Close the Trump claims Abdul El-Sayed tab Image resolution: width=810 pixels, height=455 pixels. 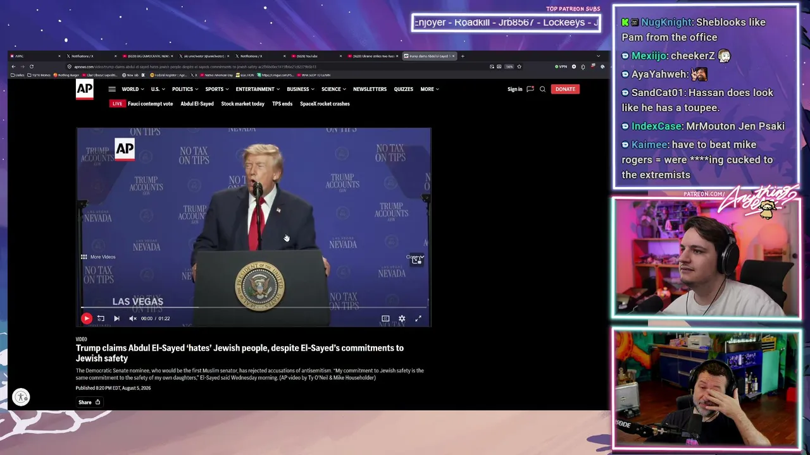pyautogui.click(x=452, y=56)
